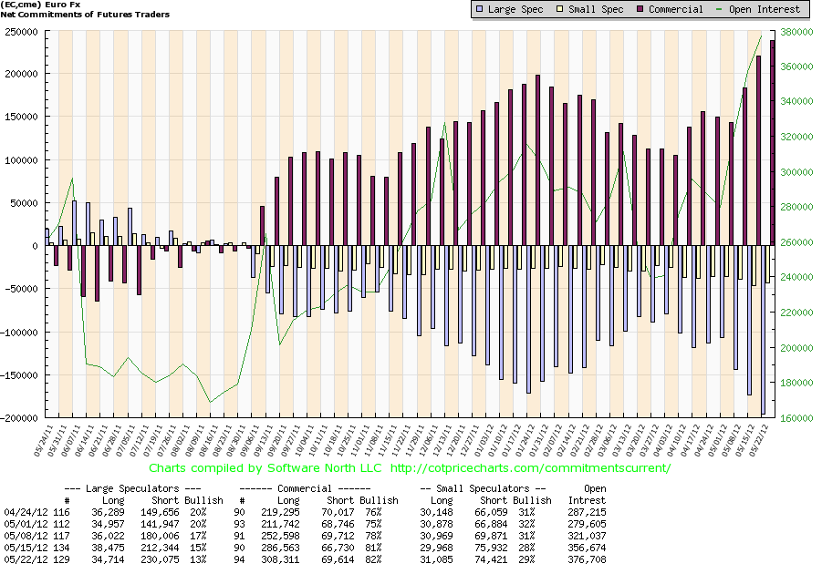Select the 160000 right axis label
This screenshot has width=822, height=574.
pyautogui.click(x=796, y=418)
